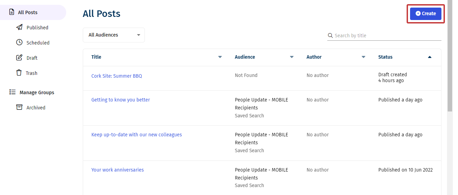The image size is (458, 195).
Task: Click the Published paper plane icon
Action: [x=19, y=27]
